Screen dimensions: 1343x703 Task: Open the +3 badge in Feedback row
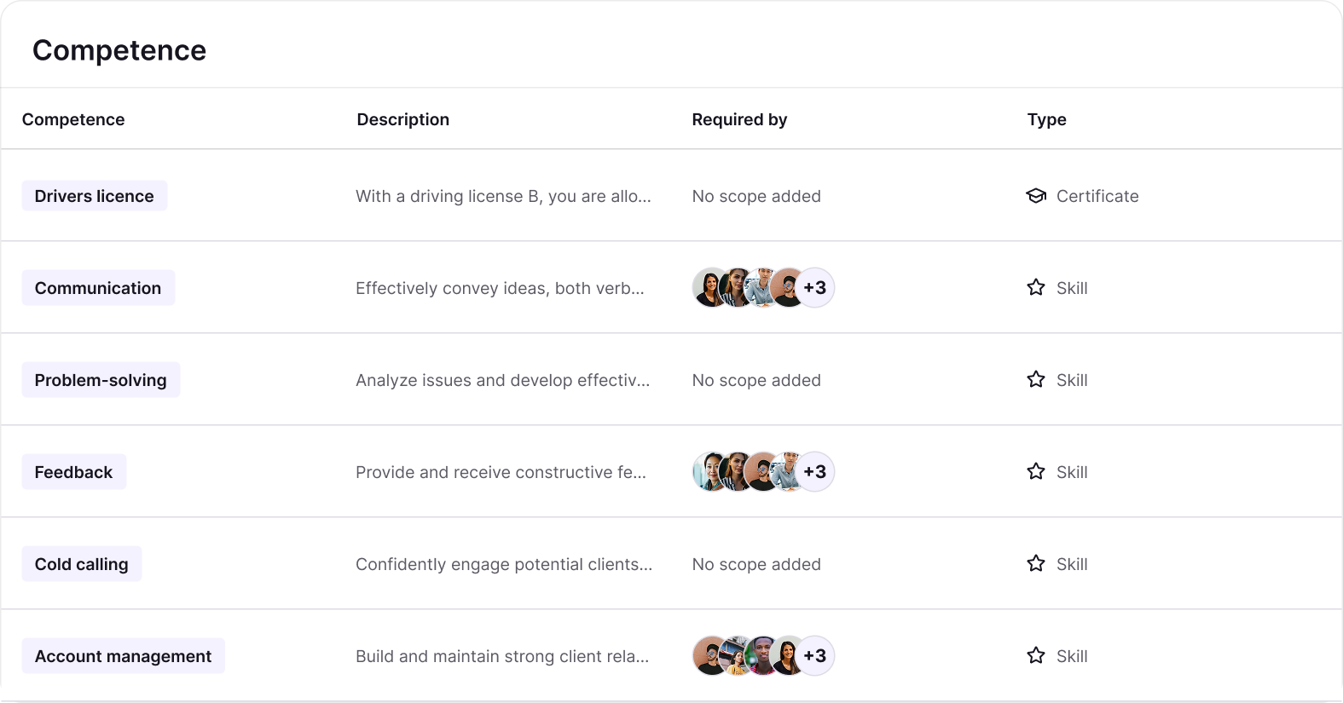[x=815, y=472]
